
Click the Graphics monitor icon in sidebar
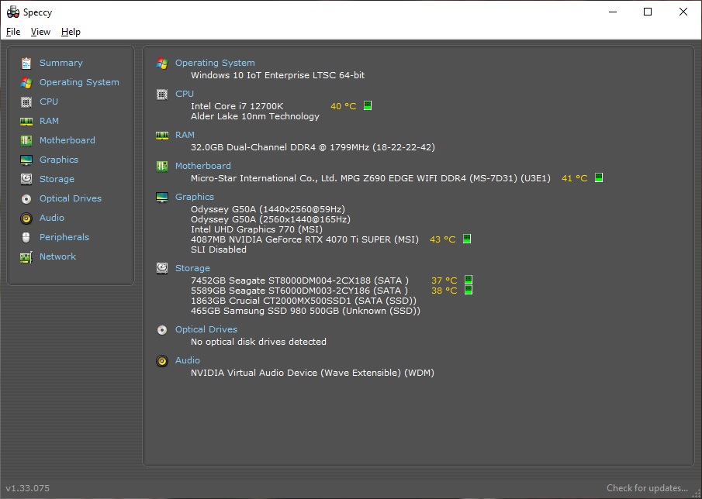point(26,160)
